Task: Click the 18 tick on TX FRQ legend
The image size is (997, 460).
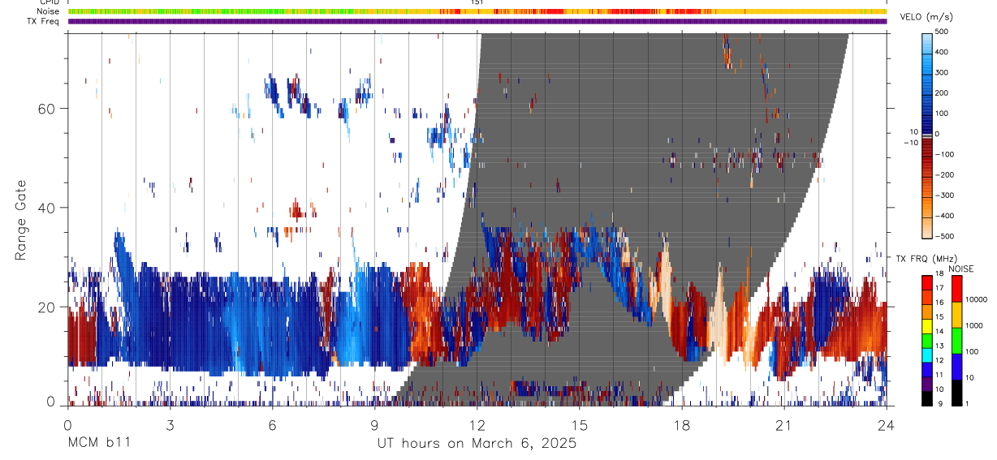Action: coord(939,274)
